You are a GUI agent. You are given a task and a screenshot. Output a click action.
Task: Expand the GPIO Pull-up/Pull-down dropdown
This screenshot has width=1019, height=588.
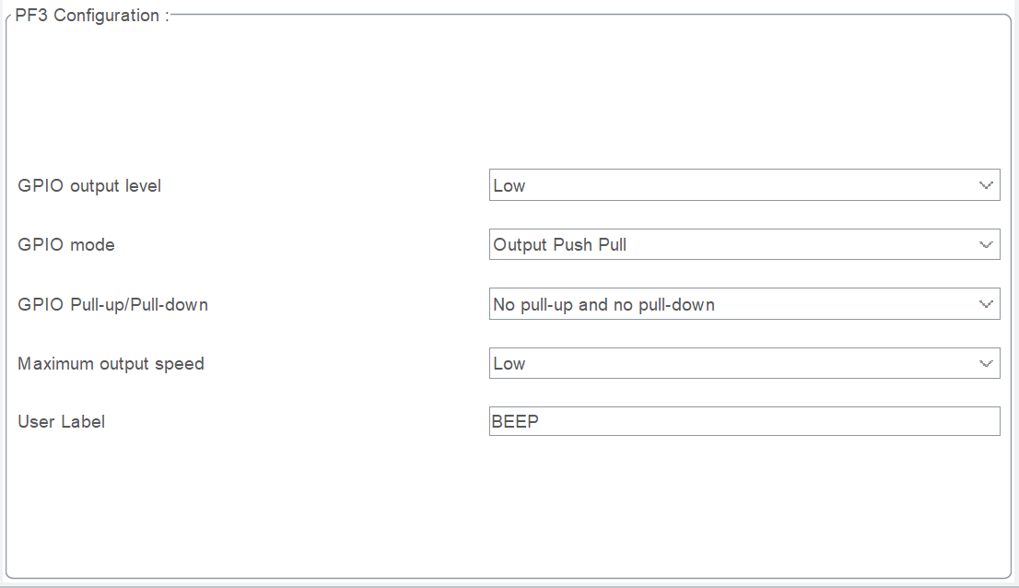[x=744, y=304]
